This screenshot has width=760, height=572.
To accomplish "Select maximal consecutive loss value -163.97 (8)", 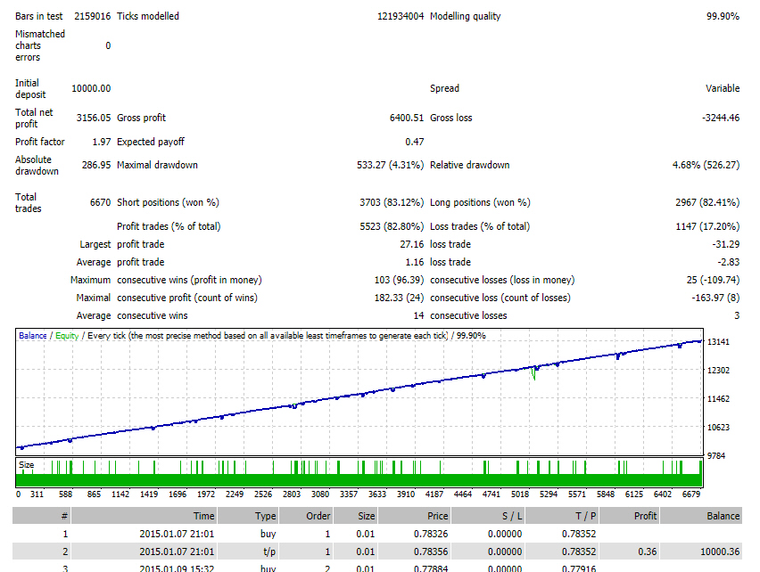I will pyautogui.click(x=715, y=298).
